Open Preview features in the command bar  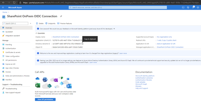[64, 23]
